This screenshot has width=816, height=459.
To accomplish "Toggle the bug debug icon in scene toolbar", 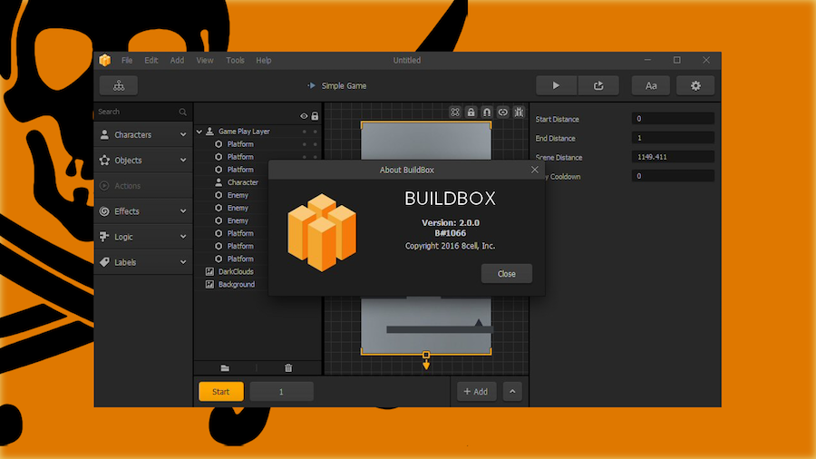I will click(x=519, y=112).
